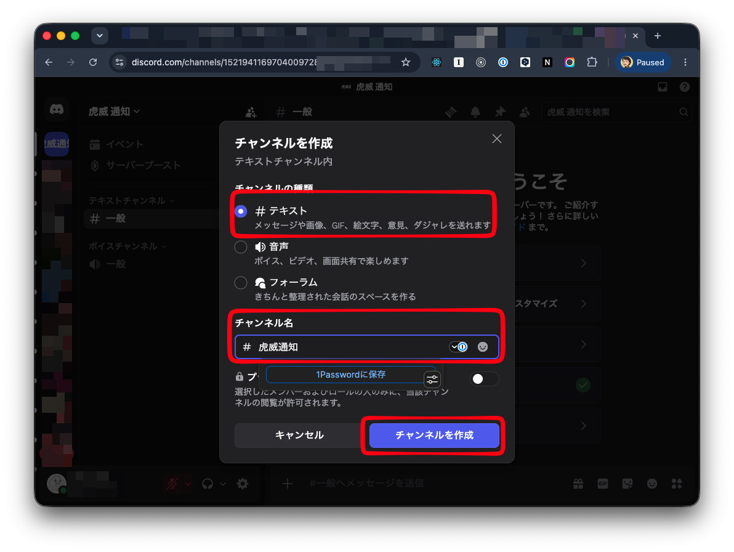Image resolution: width=734 pixels, height=552 pixels.
Task: Open the emoji picker in message bar
Action: [x=652, y=484]
